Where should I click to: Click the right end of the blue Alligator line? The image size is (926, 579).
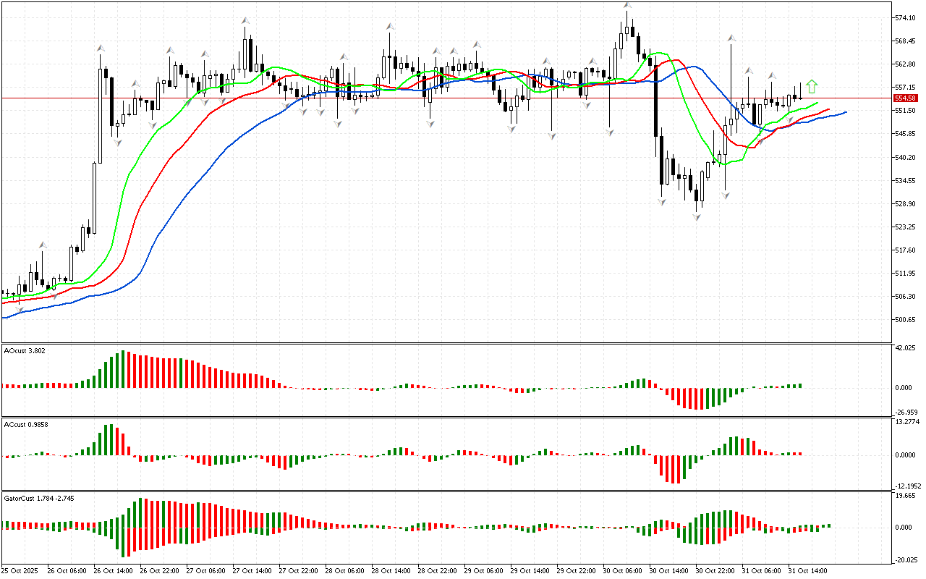click(x=845, y=112)
